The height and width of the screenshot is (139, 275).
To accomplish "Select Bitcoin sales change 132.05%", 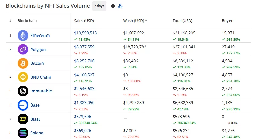I will tap(85, 67).
